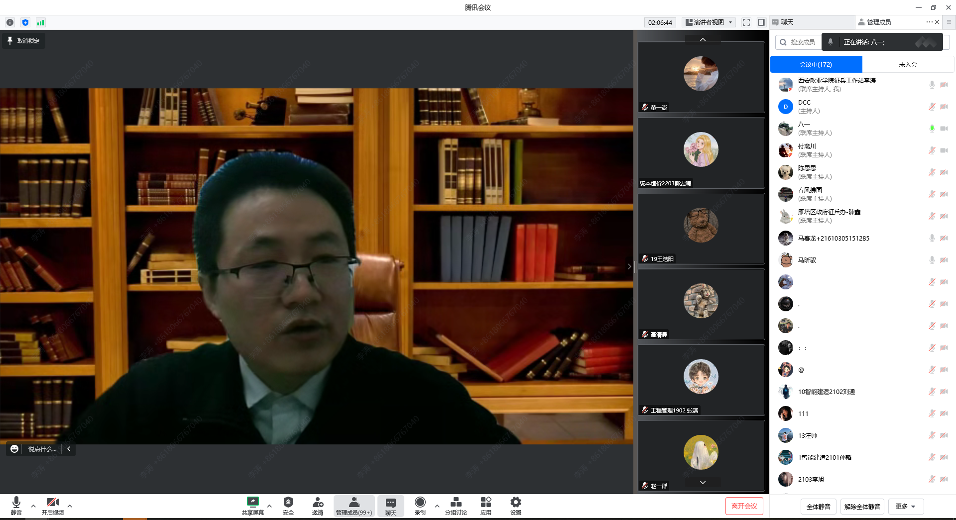Show network signal status icon
This screenshot has width=956, height=520.
40,22
